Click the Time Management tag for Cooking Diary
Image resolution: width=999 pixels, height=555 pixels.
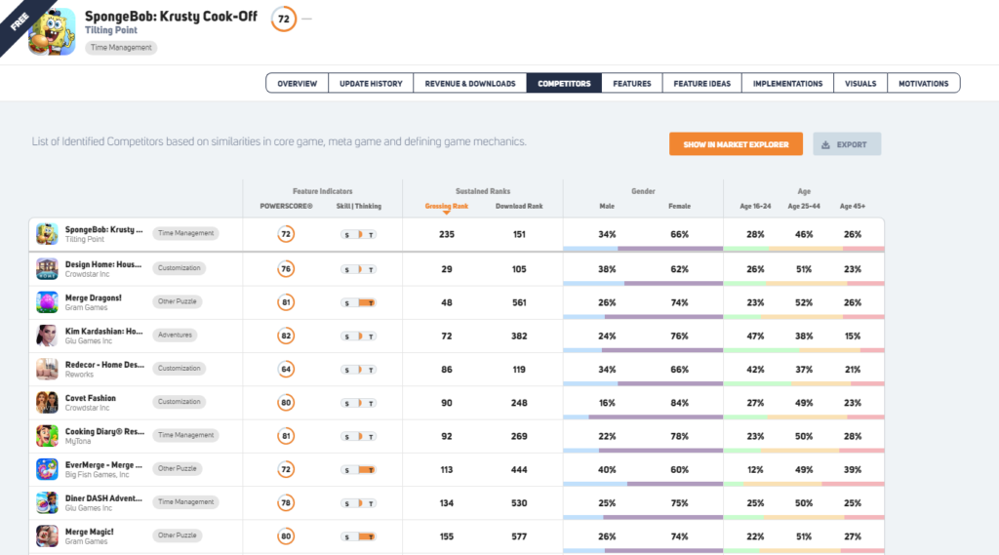point(185,435)
